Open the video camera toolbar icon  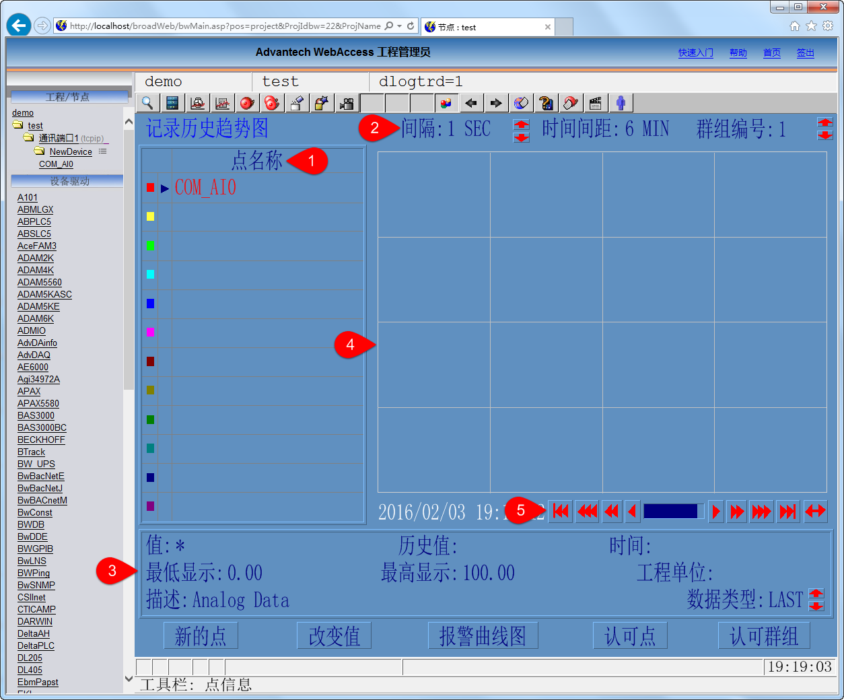tap(347, 103)
